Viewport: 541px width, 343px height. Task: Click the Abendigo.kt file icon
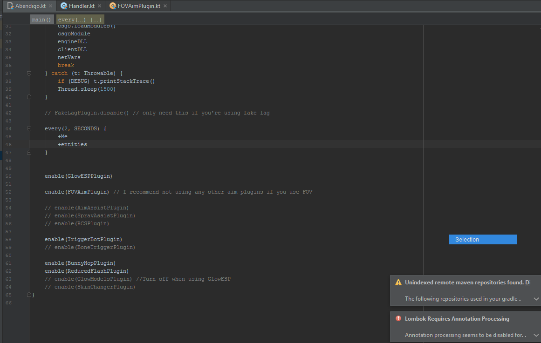click(10, 6)
